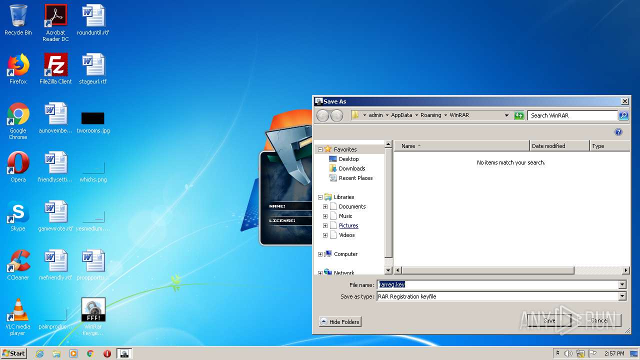The width and height of the screenshot is (640, 360).
Task: Open Internet Explorer from taskbar
Action: (39, 353)
